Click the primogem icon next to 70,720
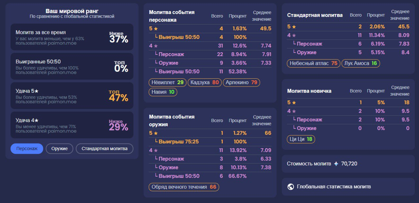 (336, 164)
